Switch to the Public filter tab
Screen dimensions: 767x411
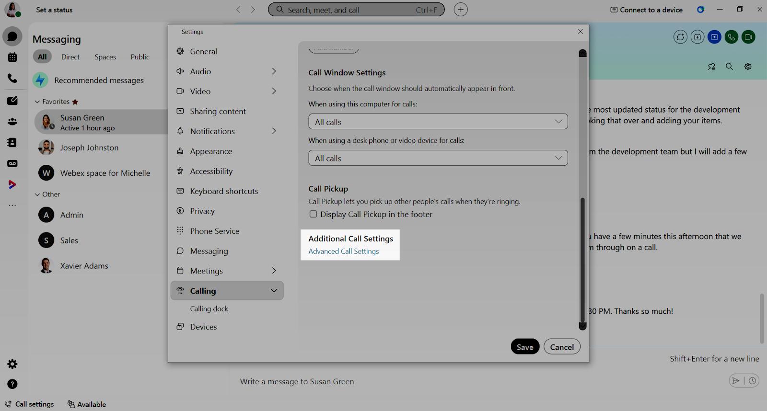(x=140, y=57)
